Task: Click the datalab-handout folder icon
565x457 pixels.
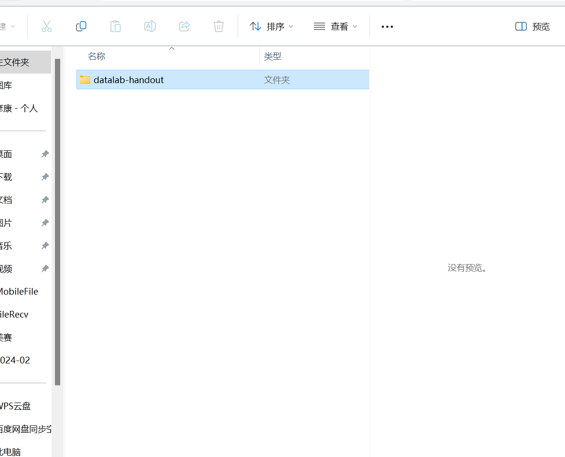Action: click(85, 80)
